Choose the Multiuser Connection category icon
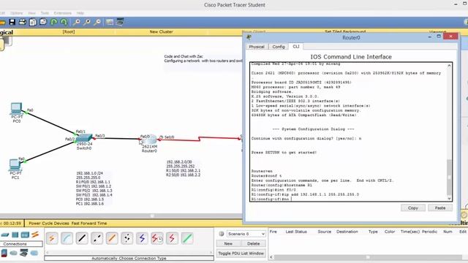468x263 pixels. tap(34, 254)
